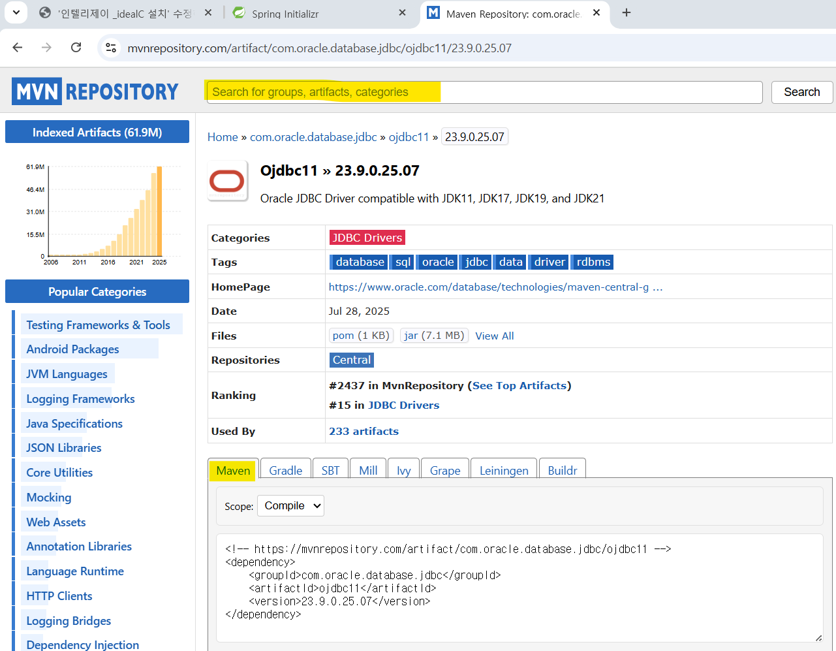Image resolution: width=836 pixels, height=651 pixels.
Task: Open HTTP Clients category
Action: coord(59,596)
